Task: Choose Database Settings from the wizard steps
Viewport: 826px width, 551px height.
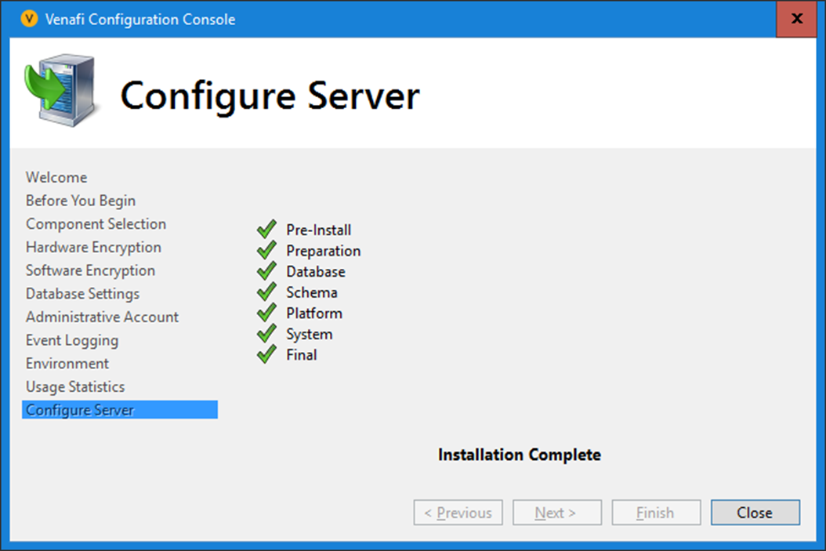Action: coord(82,294)
